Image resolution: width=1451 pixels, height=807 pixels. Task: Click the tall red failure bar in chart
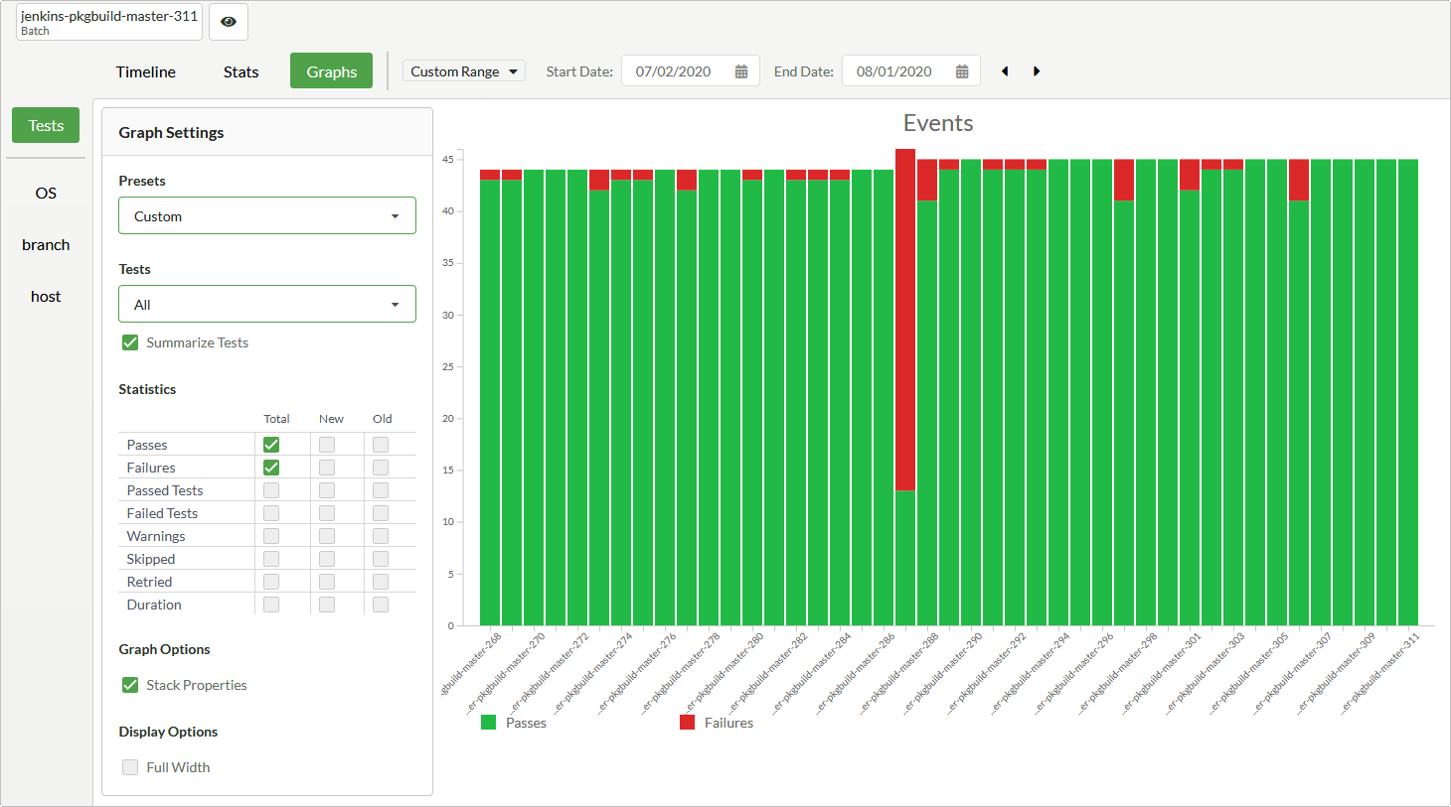click(904, 318)
